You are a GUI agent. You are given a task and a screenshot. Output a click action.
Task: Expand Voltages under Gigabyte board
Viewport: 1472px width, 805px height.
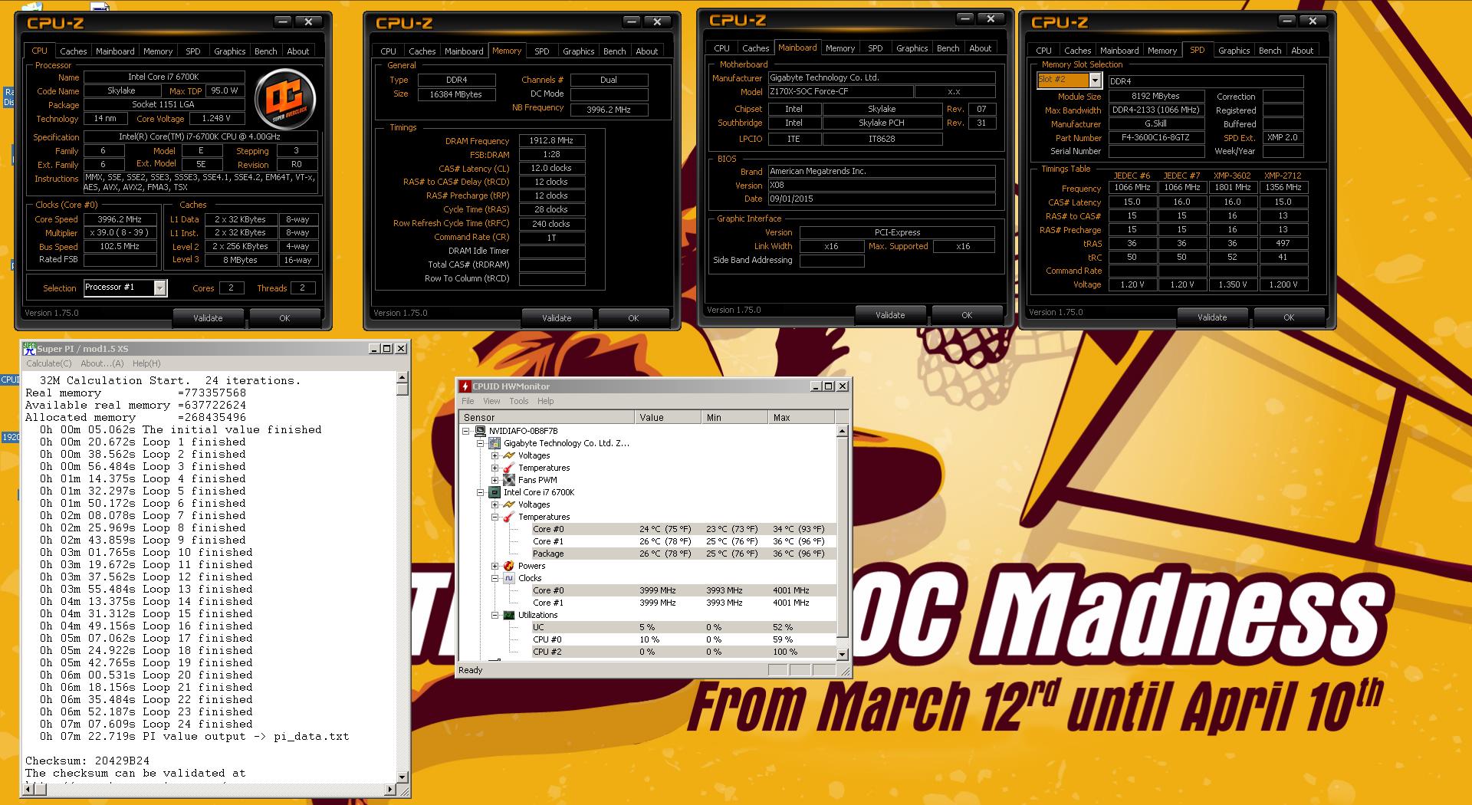[495, 455]
